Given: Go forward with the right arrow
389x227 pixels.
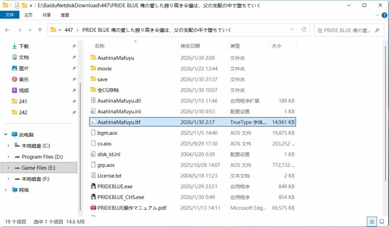Looking at the screenshot, I should [x=19, y=30].
